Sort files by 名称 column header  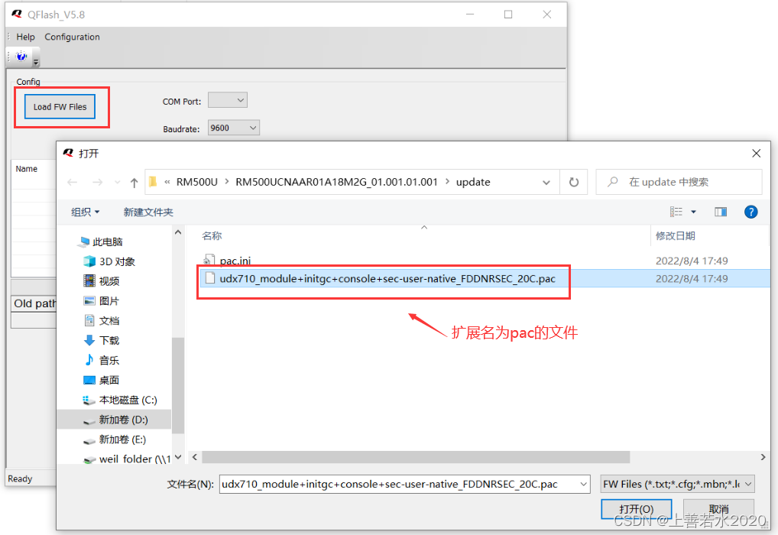click(x=212, y=235)
